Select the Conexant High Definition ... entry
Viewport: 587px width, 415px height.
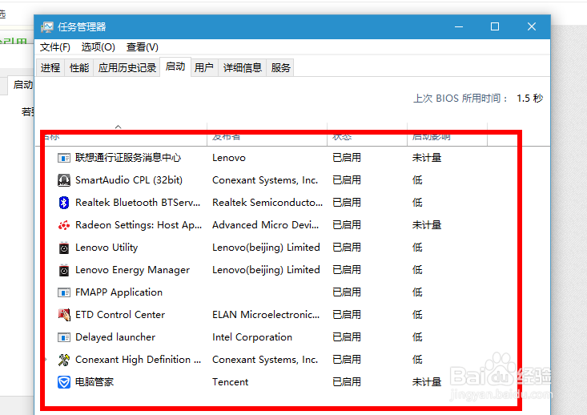[x=138, y=360]
